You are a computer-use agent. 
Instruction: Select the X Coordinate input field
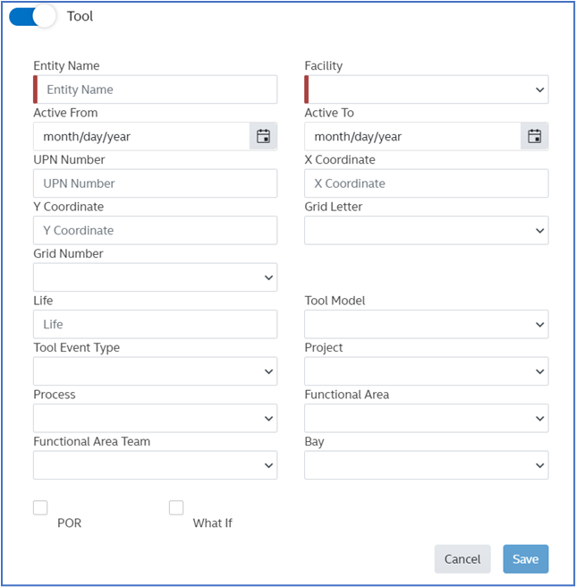(x=427, y=183)
